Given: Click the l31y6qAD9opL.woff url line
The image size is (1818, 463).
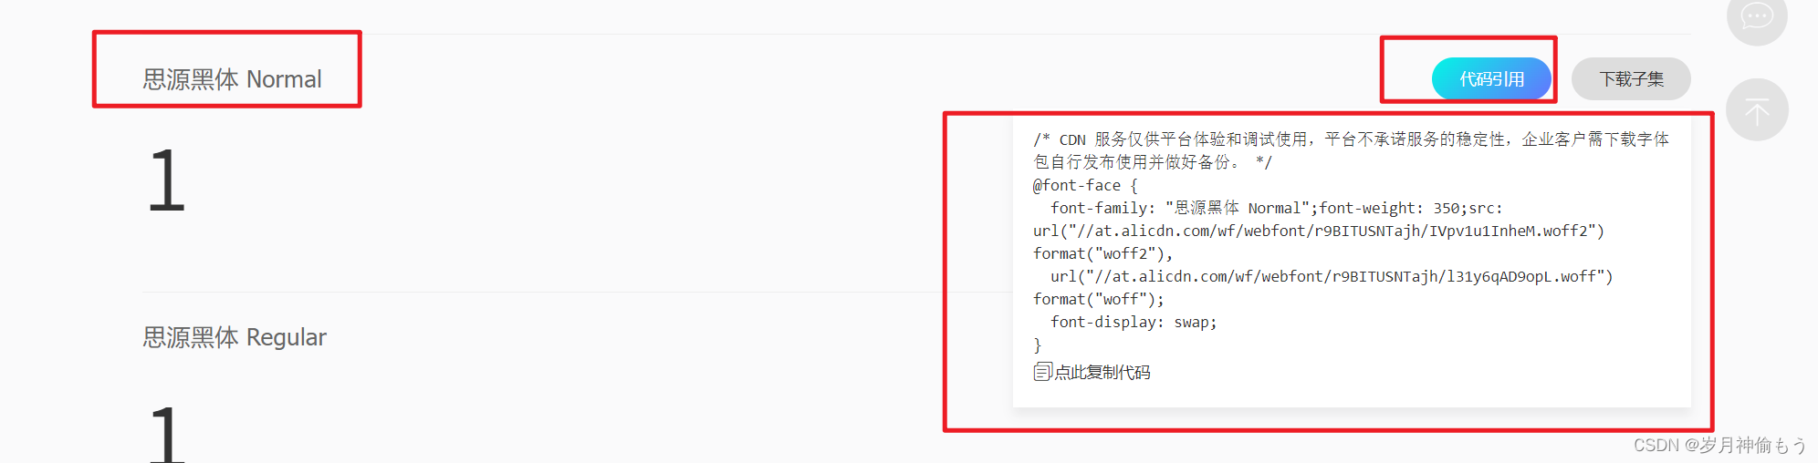Looking at the screenshot, I should [x=1332, y=276].
